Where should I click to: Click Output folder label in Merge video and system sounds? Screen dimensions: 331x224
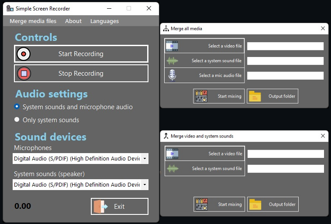point(282,204)
